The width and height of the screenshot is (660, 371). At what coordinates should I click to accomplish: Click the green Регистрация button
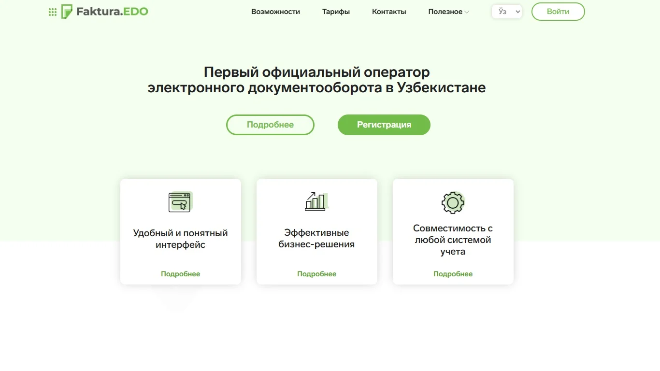point(384,125)
